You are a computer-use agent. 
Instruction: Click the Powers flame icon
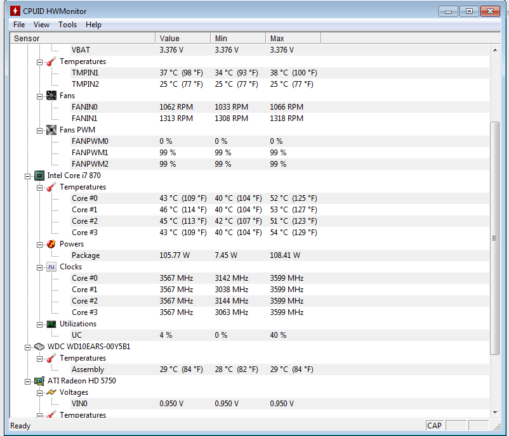tap(51, 244)
